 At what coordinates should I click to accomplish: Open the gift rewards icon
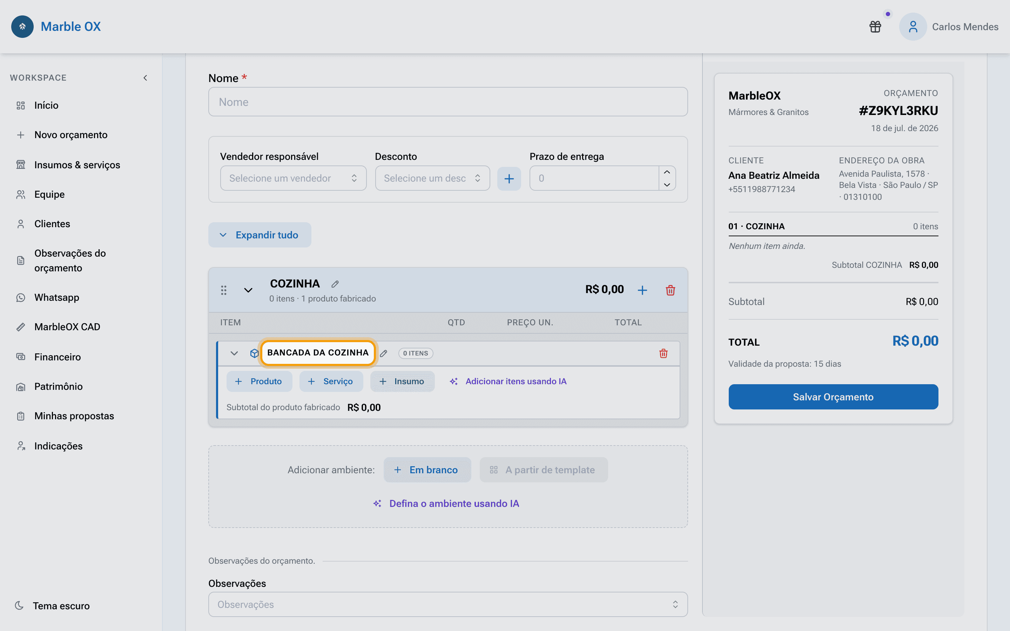click(x=875, y=27)
